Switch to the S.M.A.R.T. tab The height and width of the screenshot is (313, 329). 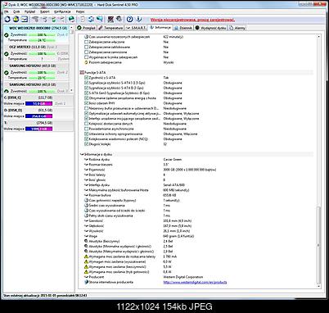click(x=136, y=28)
